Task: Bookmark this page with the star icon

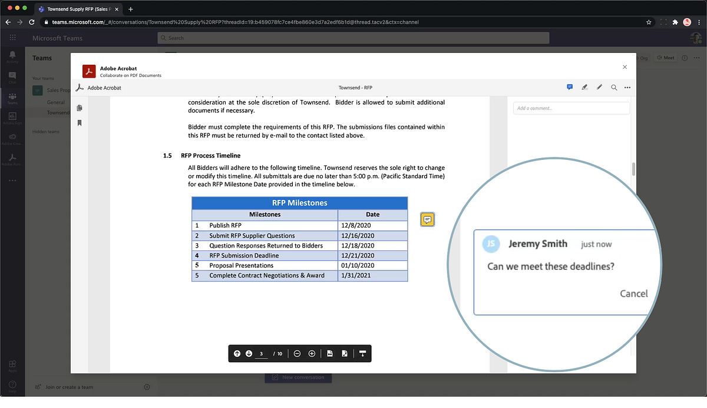Action: 649,22
